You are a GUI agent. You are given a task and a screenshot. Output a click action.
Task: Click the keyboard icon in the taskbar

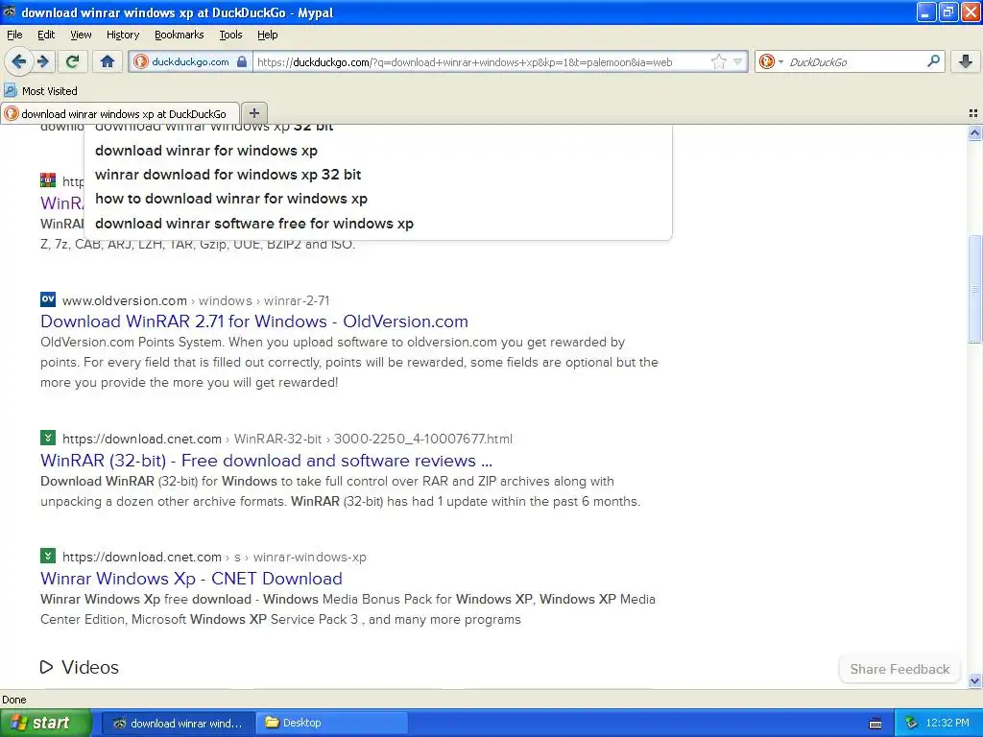(875, 724)
